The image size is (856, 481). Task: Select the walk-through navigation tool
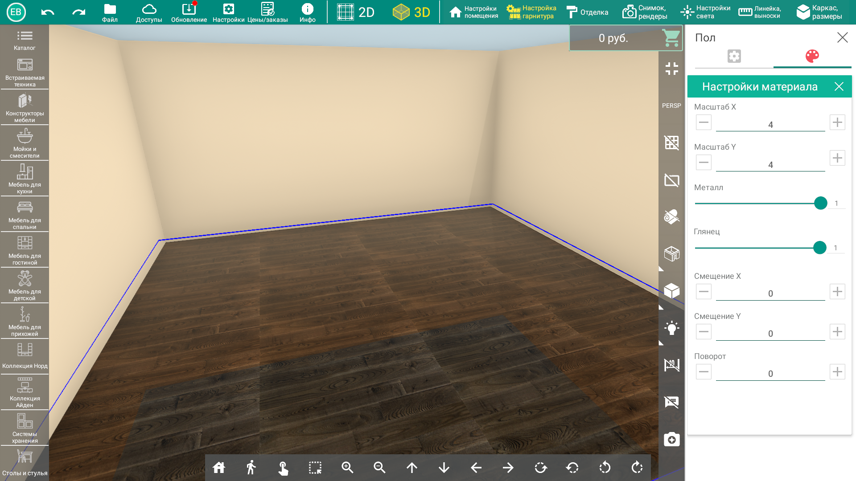pos(251,466)
